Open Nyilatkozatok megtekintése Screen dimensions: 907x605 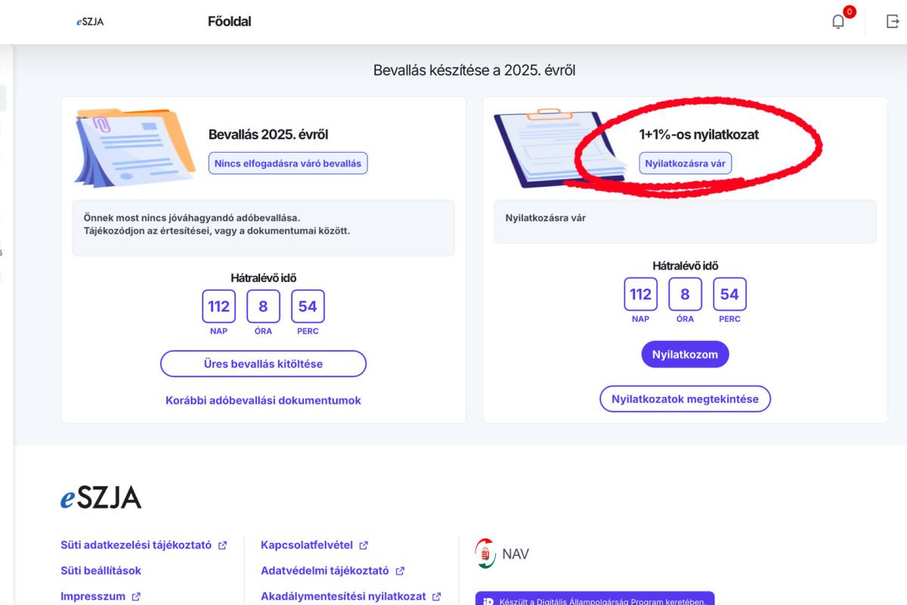(685, 399)
